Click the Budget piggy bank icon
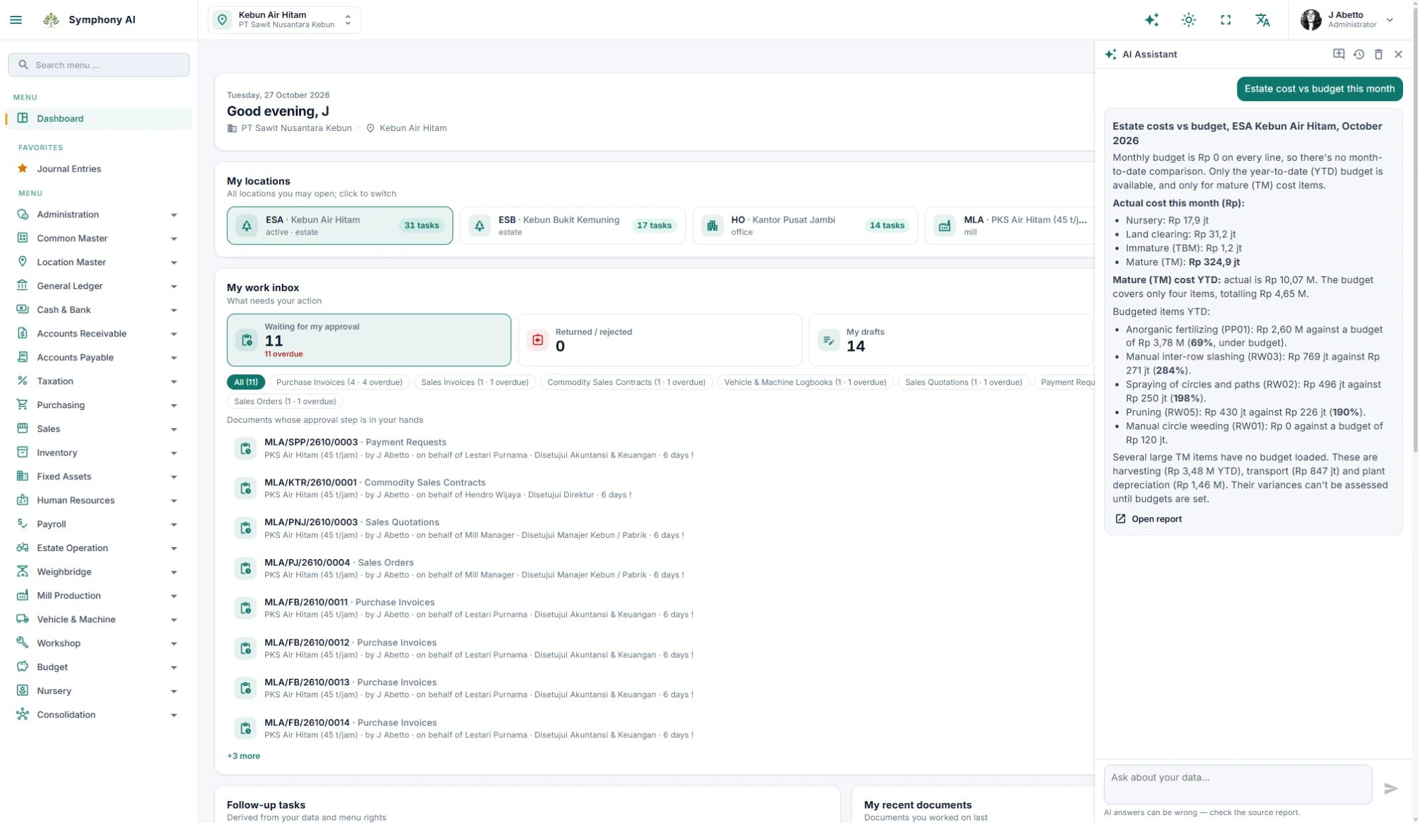This screenshot has width=1419, height=823. point(23,666)
